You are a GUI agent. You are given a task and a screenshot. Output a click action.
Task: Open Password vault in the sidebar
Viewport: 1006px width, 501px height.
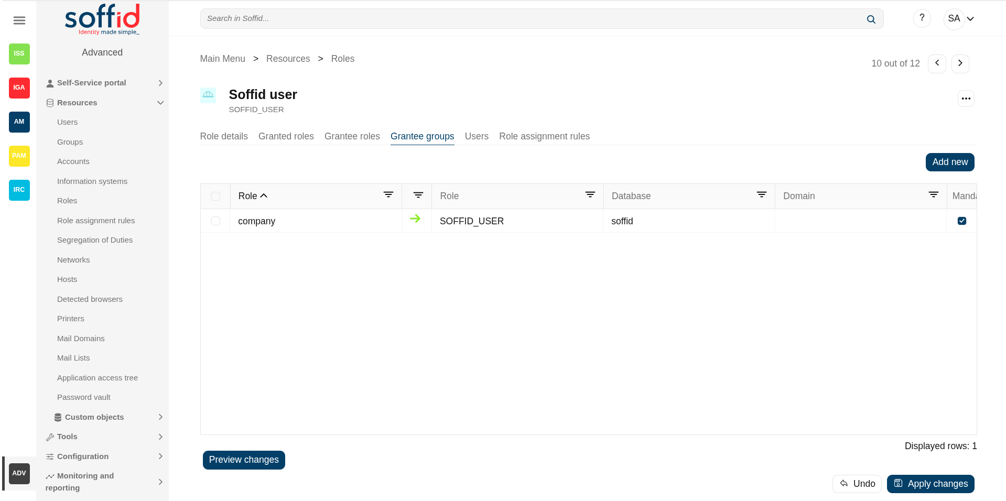[84, 397]
